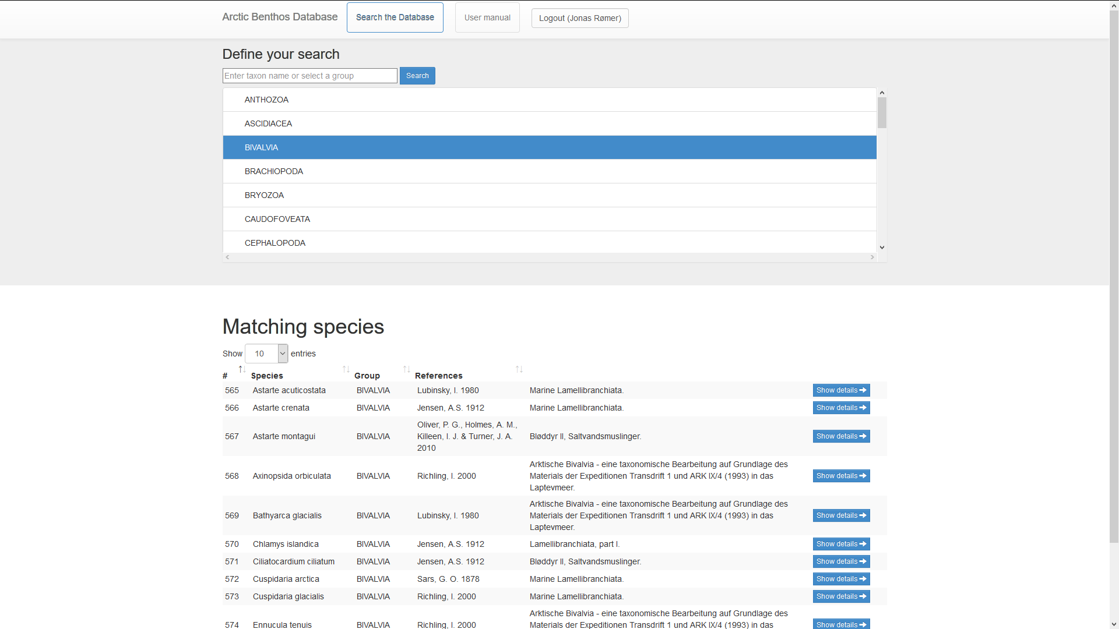Sort by Species column arrows
This screenshot has width=1119, height=629.
[346, 369]
